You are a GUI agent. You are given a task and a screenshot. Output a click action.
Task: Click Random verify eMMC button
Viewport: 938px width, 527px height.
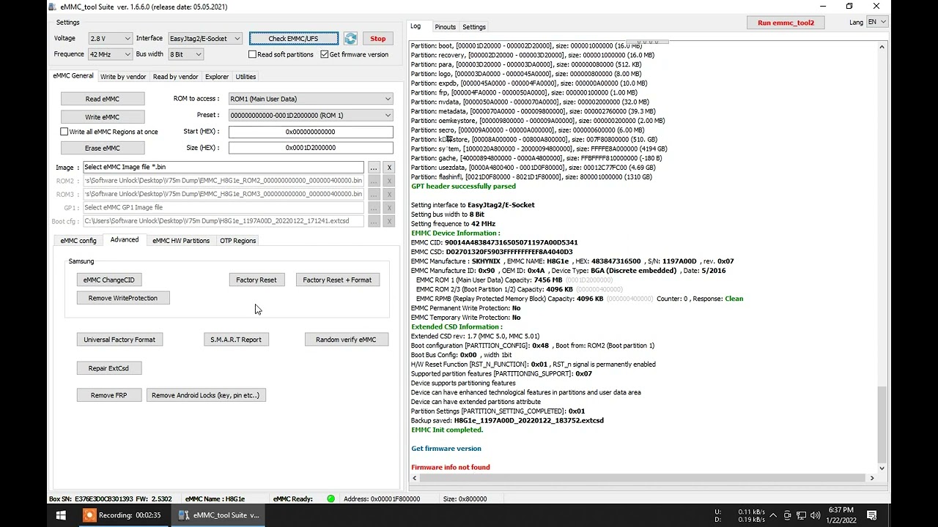pyautogui.click(x=346, y=340)
